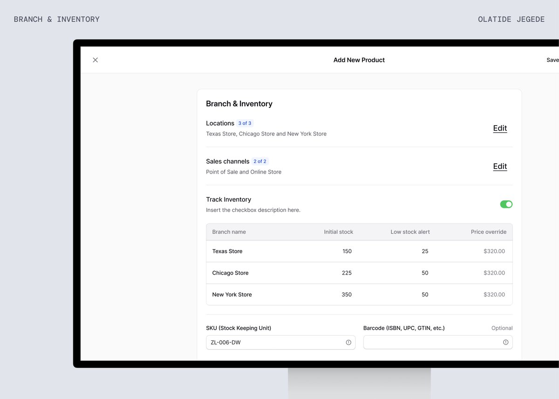Click the Chicago Store low stock alert 50

click(x=425, y=273)
